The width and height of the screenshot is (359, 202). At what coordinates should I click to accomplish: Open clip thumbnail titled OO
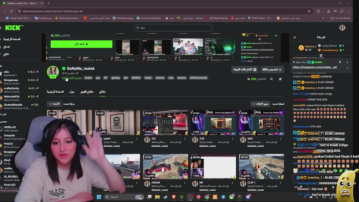[165, 123]
